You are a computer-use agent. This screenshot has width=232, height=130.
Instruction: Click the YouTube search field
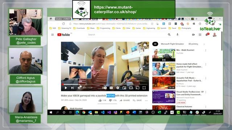(127, 35)
